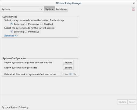
Task: Click the help lifebuoy icon at top right
Action: (134, 9)
